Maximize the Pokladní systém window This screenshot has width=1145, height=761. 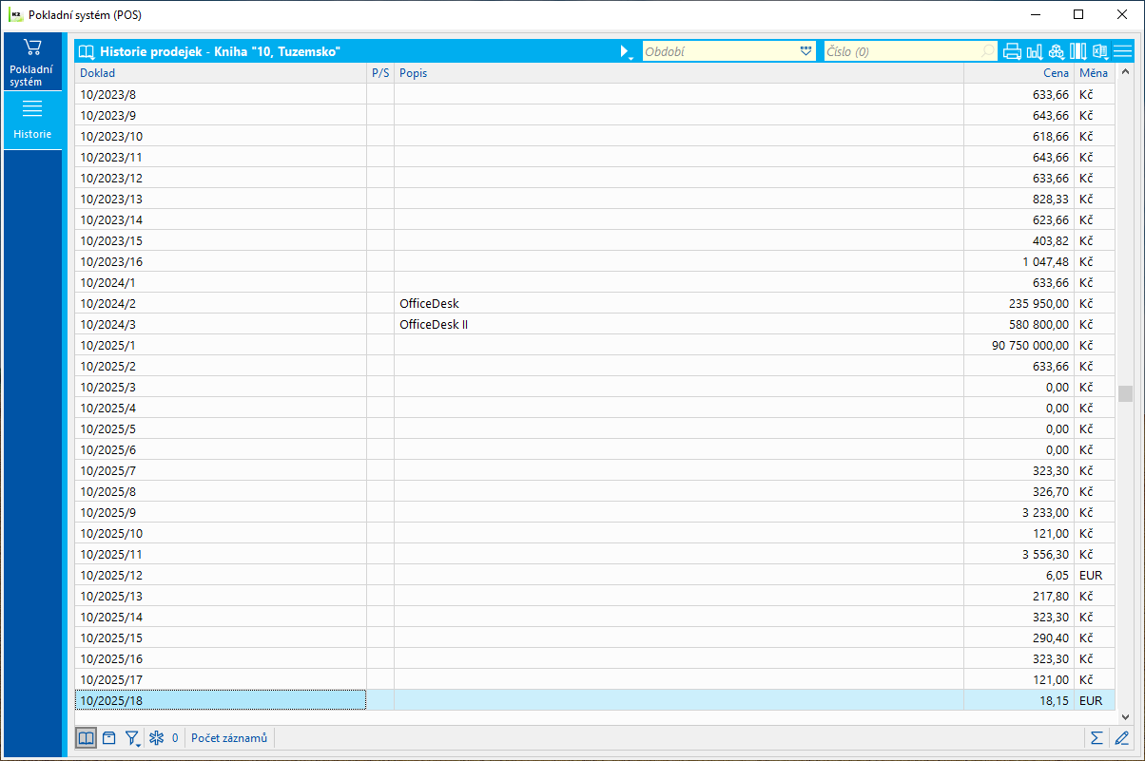1077,15
